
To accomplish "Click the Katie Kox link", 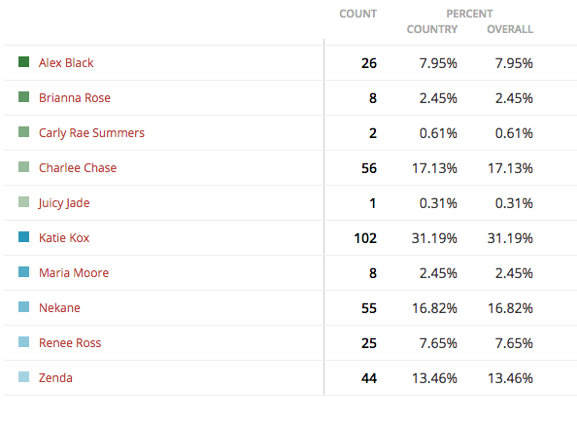I will click(x=64, y=237).
